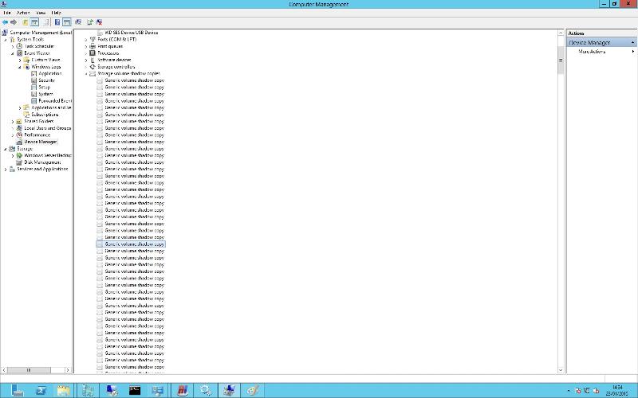638x398 pixels.
Task: Open the View menu
Action: 40,13
